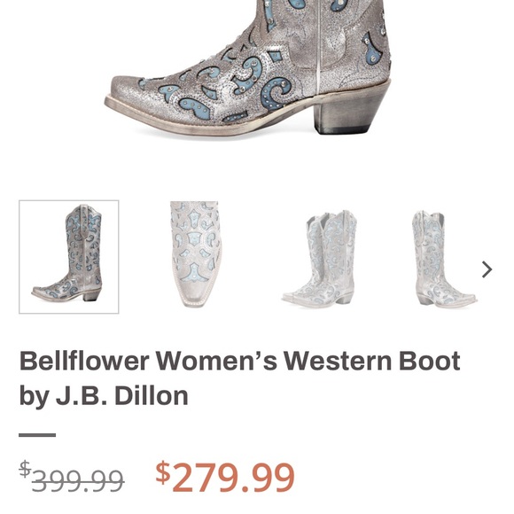Show more thumbnails with the right chevron
The width and height of the screenshot is (514, 514).
click(x=487, y=269)
